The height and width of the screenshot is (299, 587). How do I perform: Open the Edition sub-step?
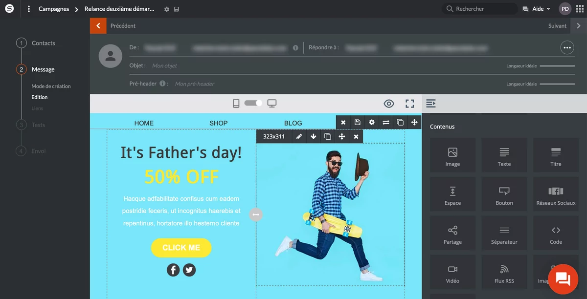coord(40,97)
